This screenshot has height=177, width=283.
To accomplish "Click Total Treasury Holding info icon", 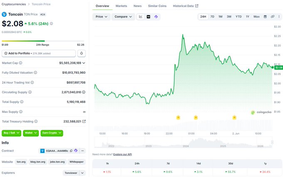I will click(x=36, y=121).
